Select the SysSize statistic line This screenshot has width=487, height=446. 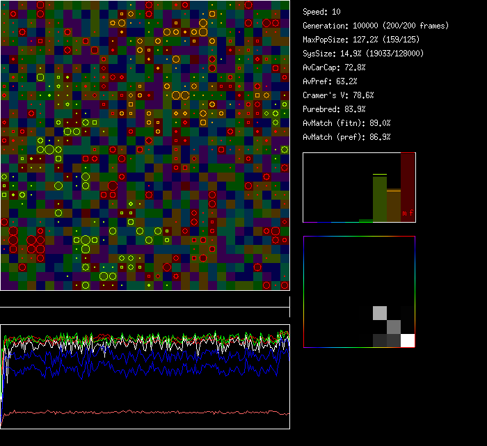360,54
